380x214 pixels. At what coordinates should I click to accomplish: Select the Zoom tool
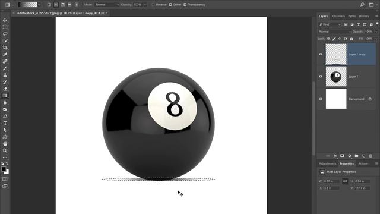(5, 150)
